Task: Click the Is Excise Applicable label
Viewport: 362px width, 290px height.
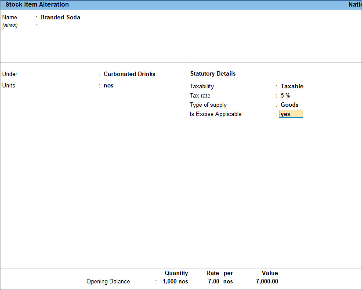Action: 215,114
